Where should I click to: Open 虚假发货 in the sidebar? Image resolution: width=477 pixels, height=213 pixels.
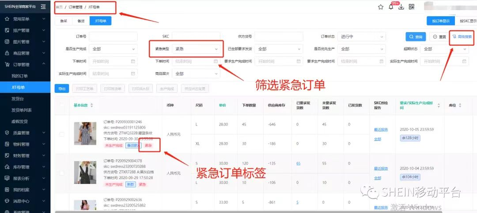pyautogui.click(x=19, y=121)
